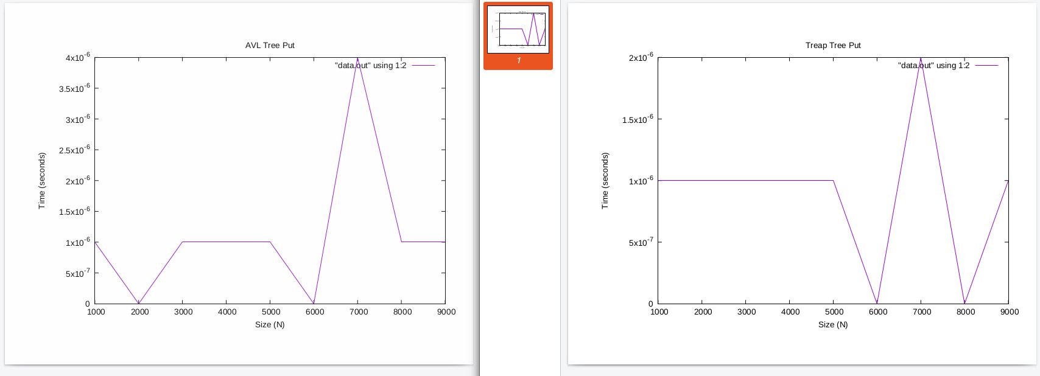The width and height of the screenshot is (1040, 376).
Task: Click the 1.5x10^-6 tick on Treap plot
Action: 638,119
